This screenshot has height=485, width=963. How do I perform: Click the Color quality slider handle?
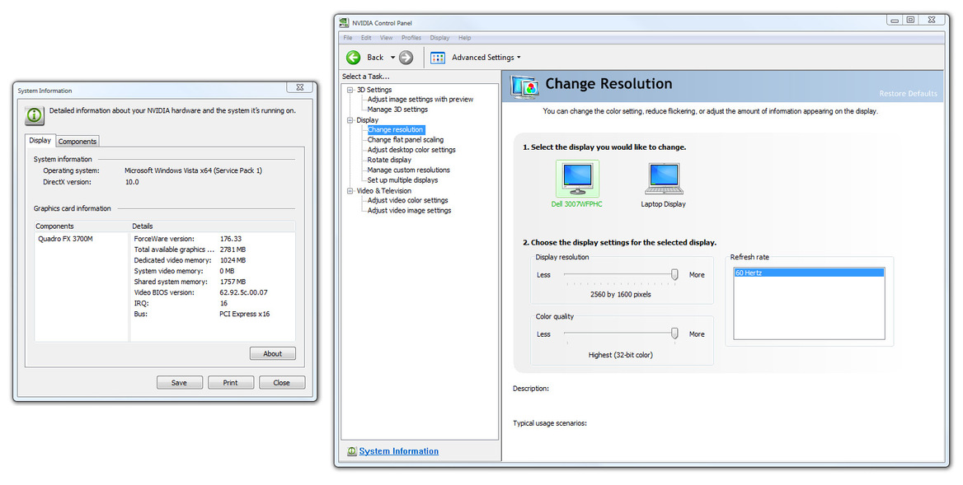(x=674, y=333)
